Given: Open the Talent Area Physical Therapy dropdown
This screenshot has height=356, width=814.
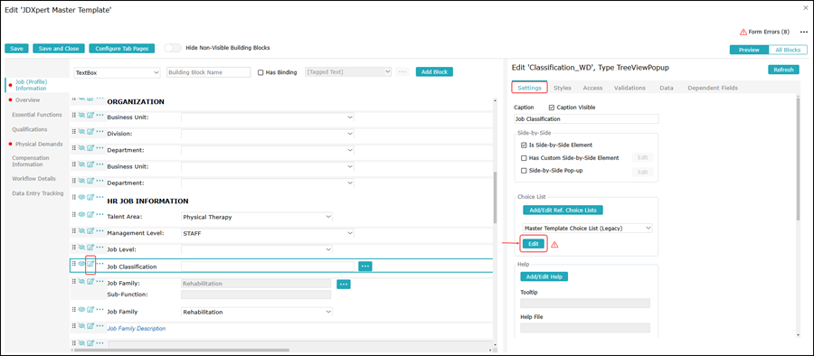Looking at the screenshot, I should tap(257, 217).
